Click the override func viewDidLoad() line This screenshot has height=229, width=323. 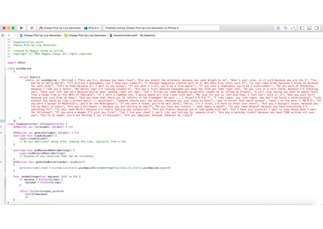tap(35, 136)
